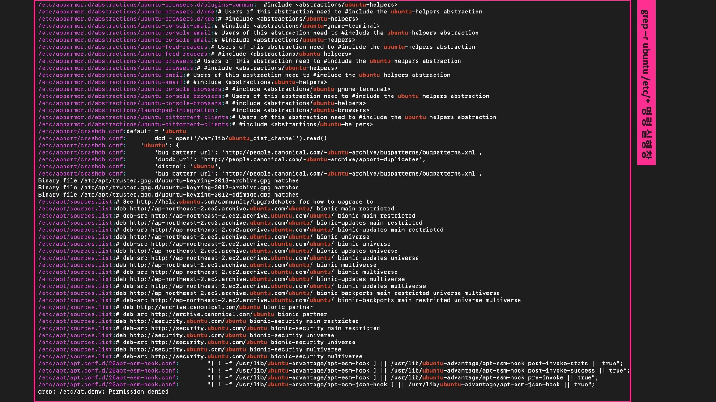Select sources.list 'deb' 'bionic-updates main restricted' line
Viewport: 716px width, 402px height.
(230, 223)
